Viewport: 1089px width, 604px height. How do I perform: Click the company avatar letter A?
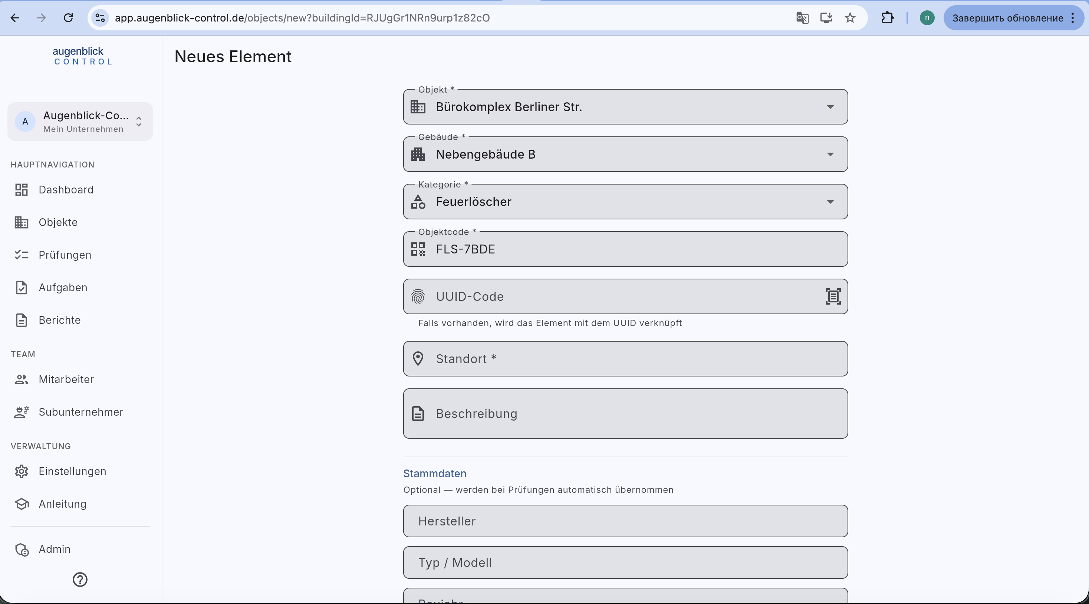(25, 122)
